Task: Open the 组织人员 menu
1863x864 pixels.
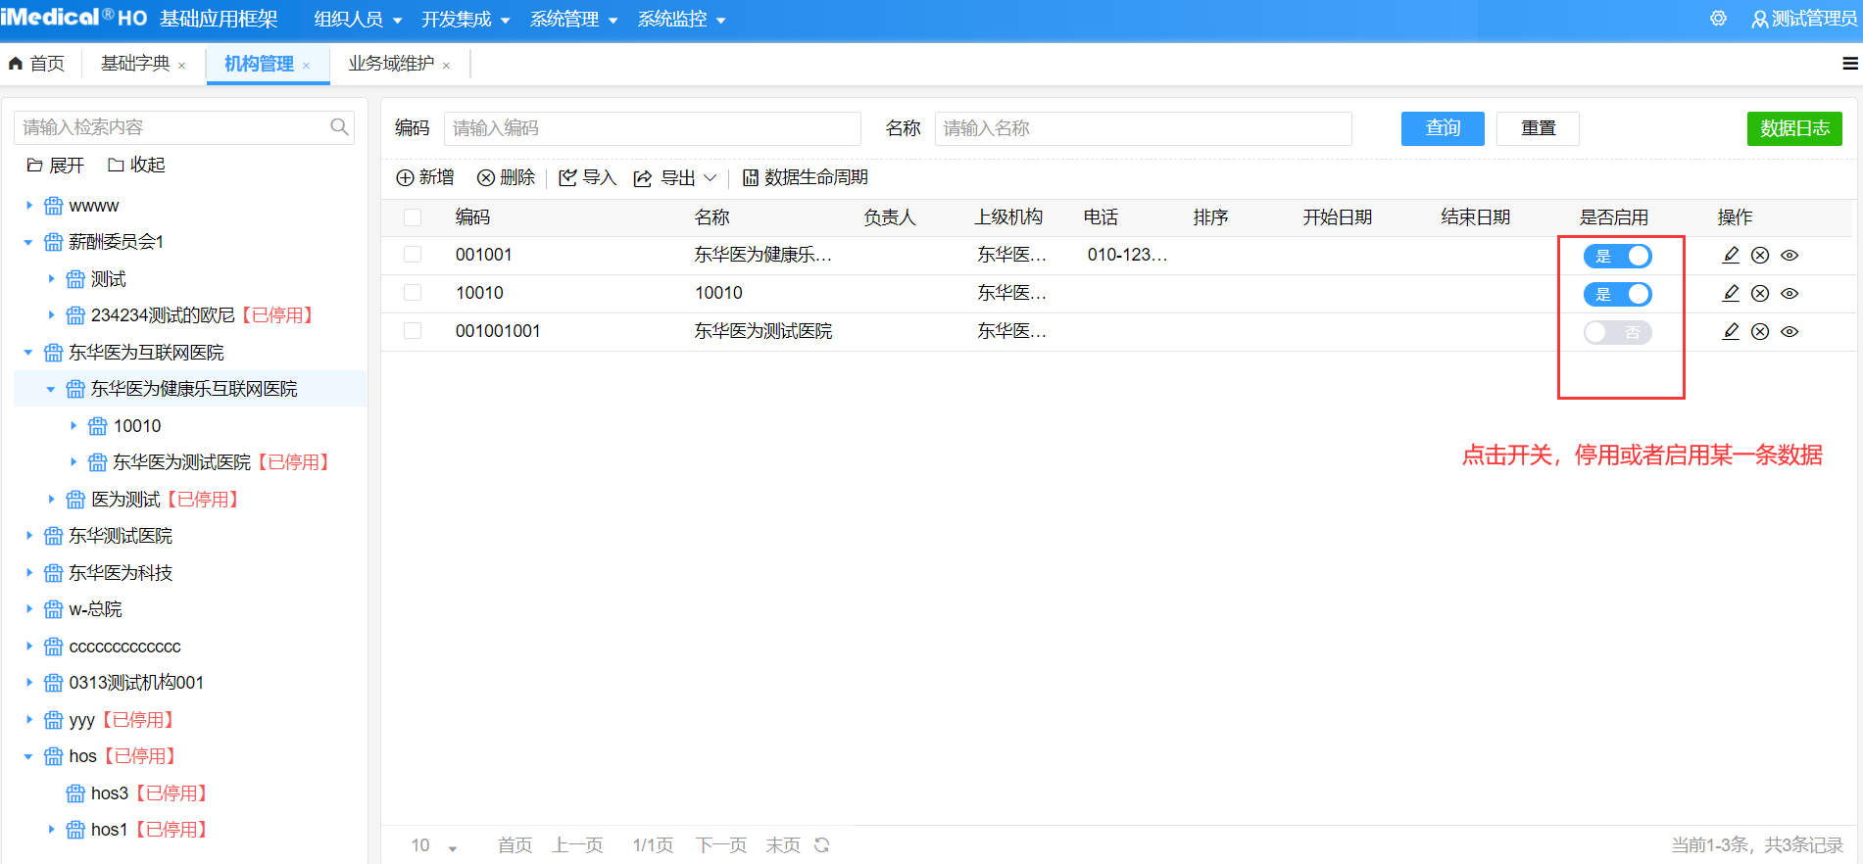Action: (358, 20)
